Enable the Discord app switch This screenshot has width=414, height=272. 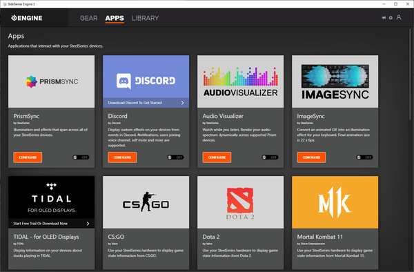click(x=175, y=157)
